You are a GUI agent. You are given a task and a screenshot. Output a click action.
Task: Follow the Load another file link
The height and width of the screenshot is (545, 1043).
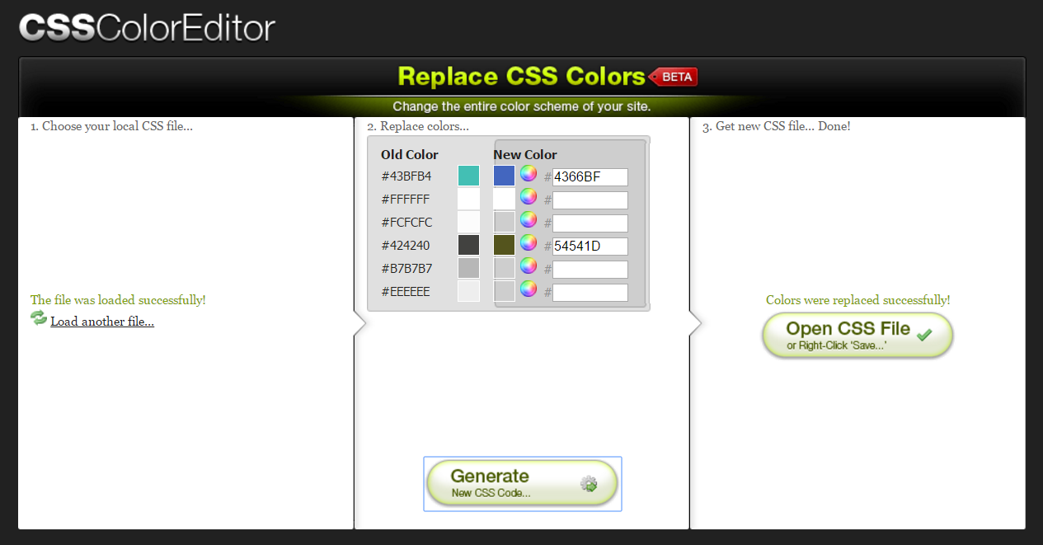click(x=102, y=322)
